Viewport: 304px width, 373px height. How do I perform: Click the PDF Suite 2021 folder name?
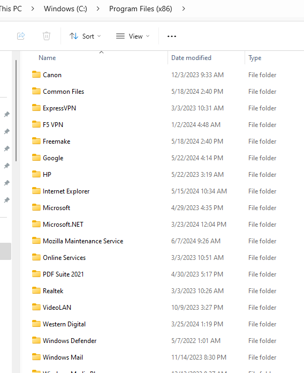63,274
